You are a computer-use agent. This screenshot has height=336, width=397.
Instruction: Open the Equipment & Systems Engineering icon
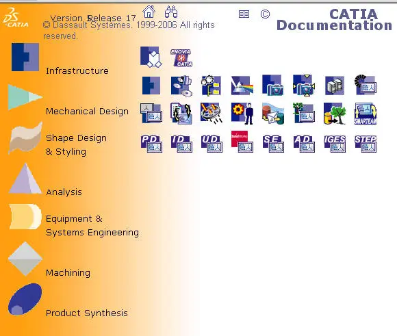pos(25,216)
